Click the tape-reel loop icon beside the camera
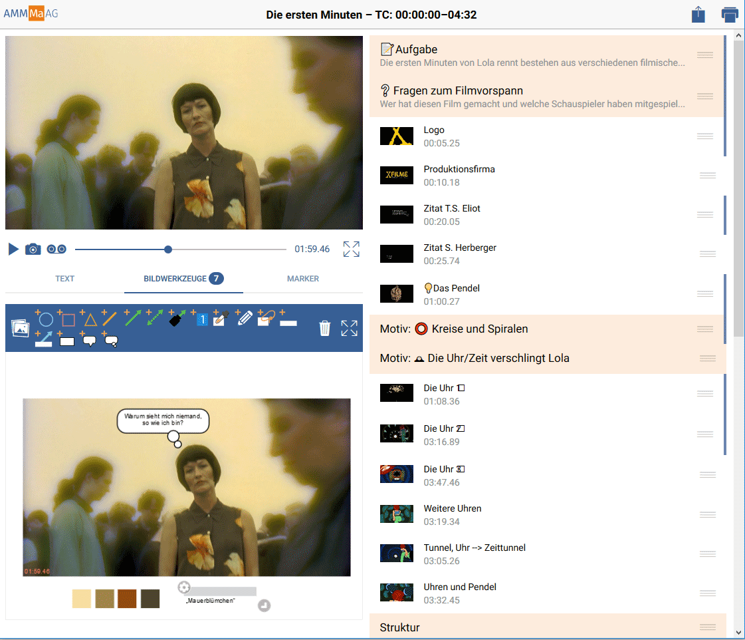745x640 pixels. [x=56, y=249]
